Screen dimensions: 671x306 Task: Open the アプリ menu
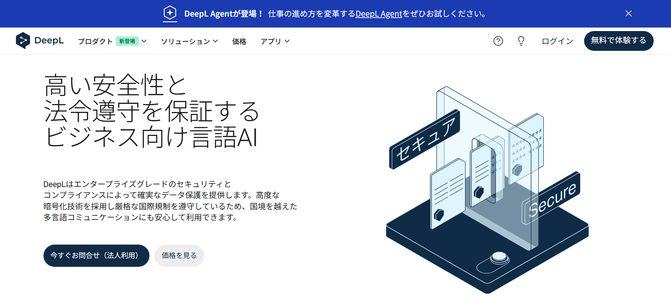[x=271, y=41]
